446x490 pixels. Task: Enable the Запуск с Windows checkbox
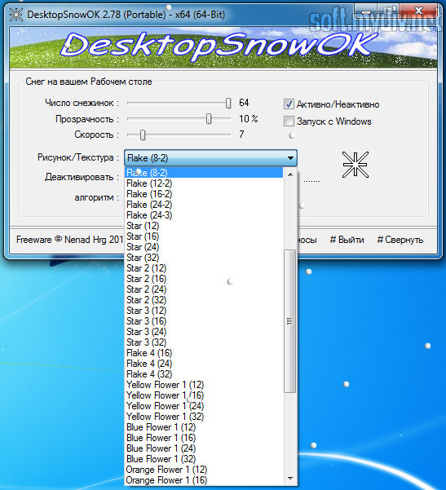289,121
